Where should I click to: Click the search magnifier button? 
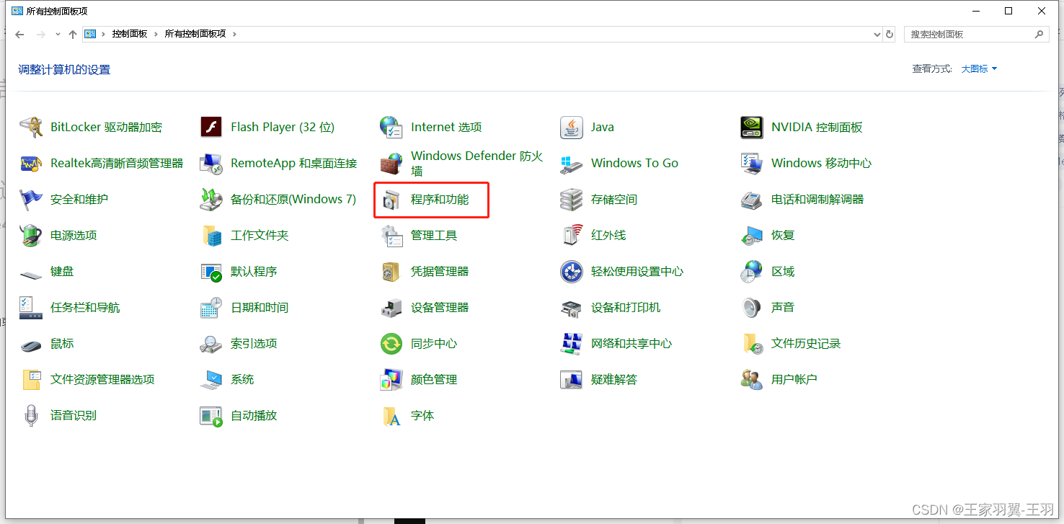(x=1039, y=34)
